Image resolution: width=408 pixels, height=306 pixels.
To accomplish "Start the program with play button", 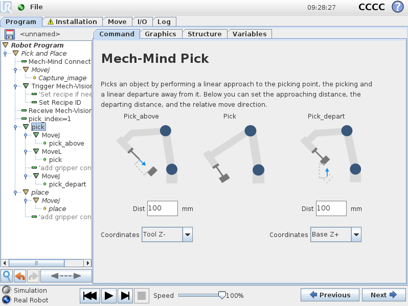I will [108, 296].
